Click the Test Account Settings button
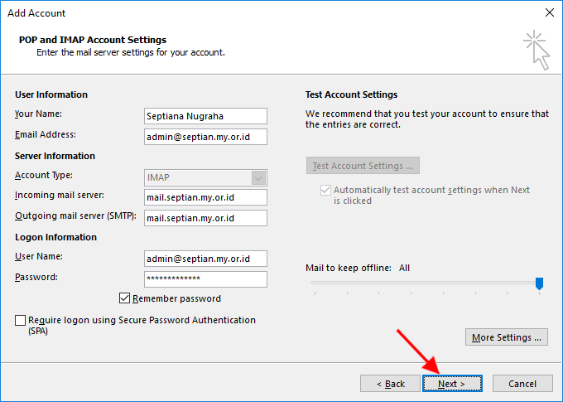The height and width of the screenshot is (402, 563). point(363,166)
